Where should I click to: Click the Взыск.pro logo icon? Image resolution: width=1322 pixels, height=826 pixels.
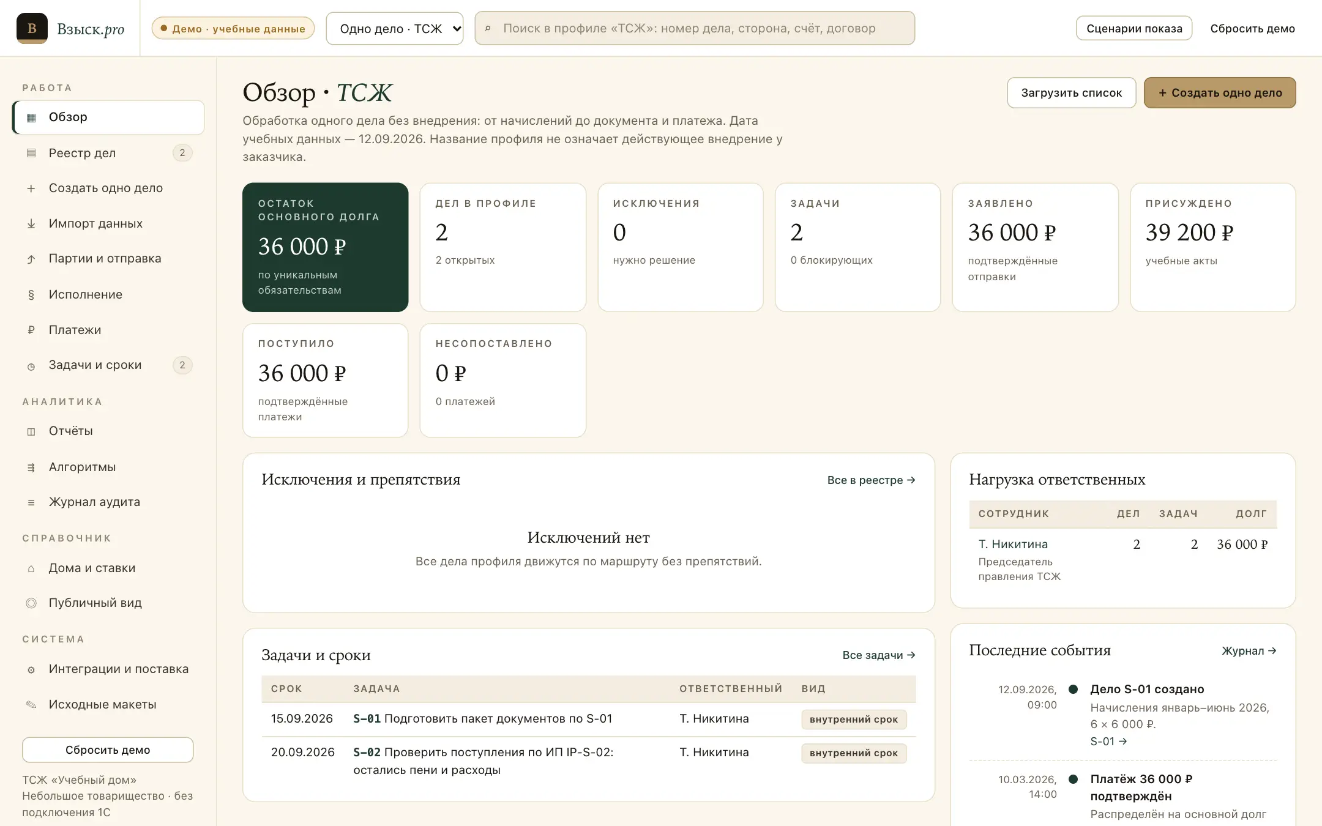[x=32, y=28]
